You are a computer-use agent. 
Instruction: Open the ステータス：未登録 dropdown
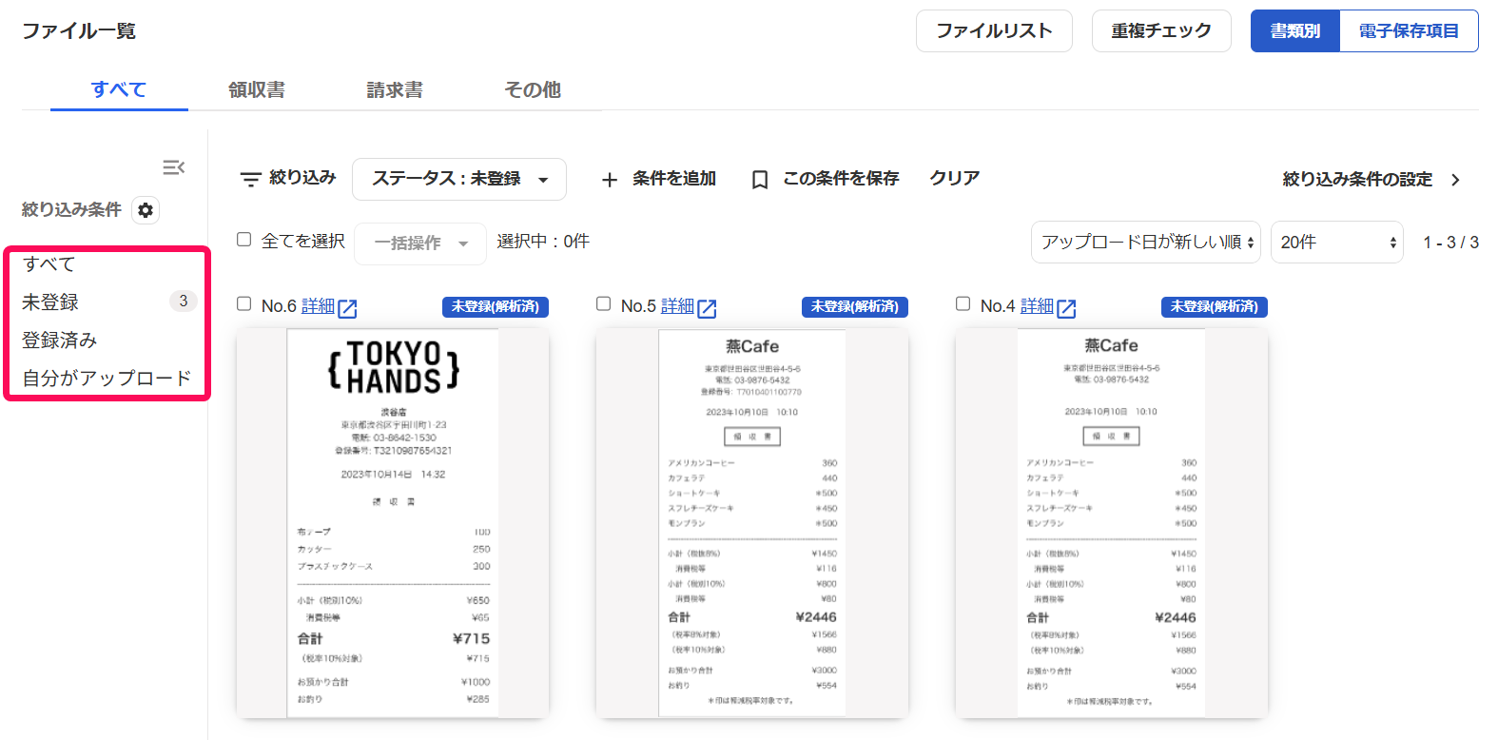(459, 179)
